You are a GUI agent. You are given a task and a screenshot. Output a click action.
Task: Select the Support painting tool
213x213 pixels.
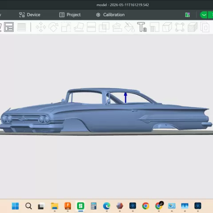[117, 27]
